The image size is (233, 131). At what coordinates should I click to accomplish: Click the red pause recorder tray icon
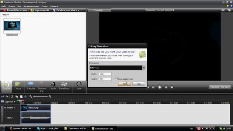pos(199,128)
